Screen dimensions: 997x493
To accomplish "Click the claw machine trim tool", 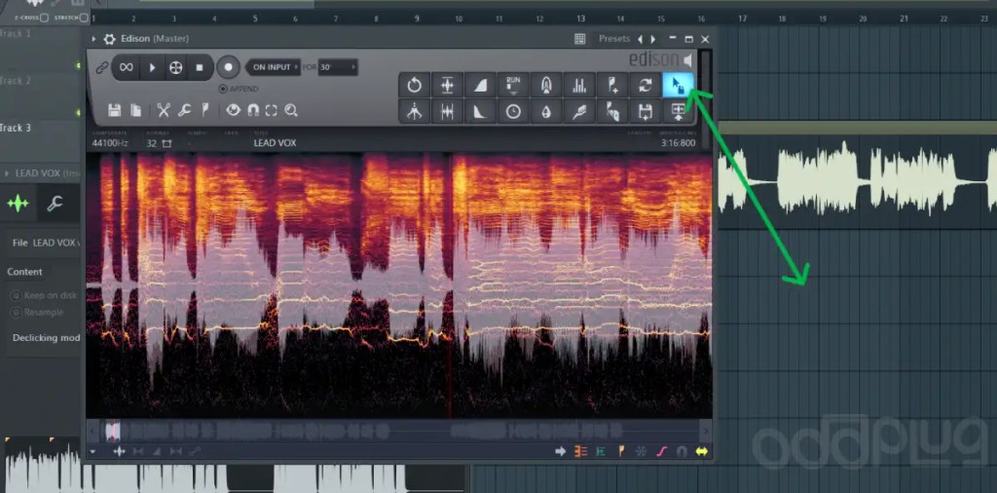I will (414, 112).
